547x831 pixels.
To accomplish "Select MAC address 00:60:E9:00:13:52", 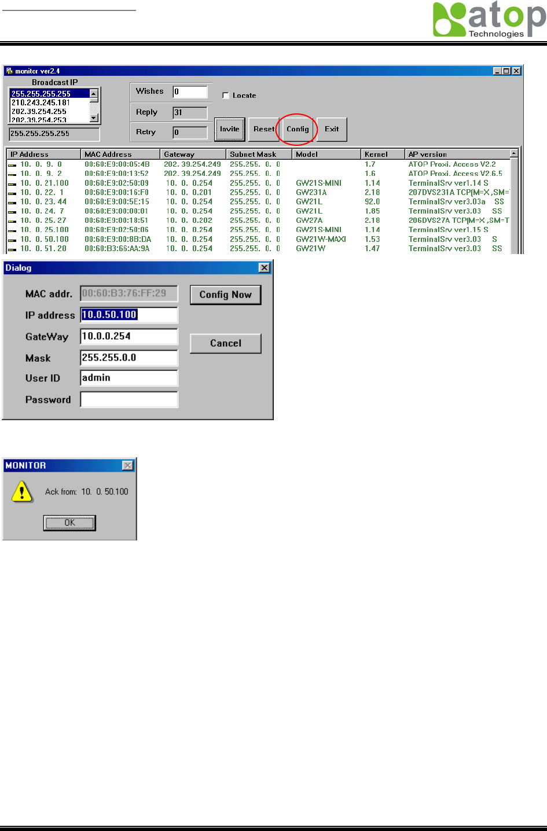I will tap(116, 174).
